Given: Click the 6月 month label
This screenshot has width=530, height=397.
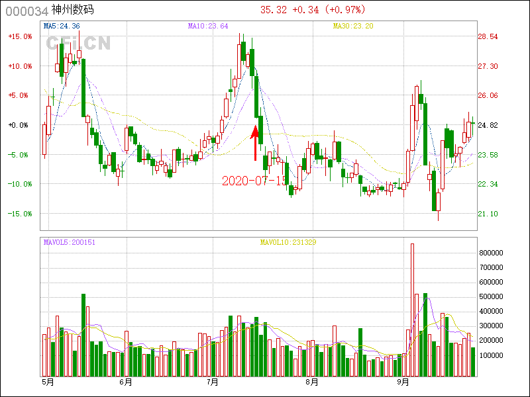Looking at the screenshot, I should 125,382.
